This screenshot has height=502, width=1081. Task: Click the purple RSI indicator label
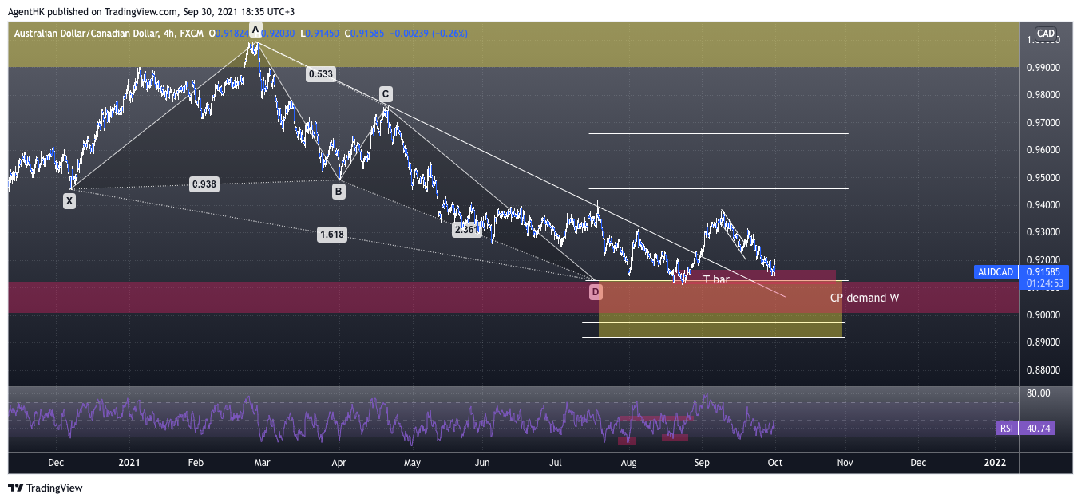(1007, 429)
